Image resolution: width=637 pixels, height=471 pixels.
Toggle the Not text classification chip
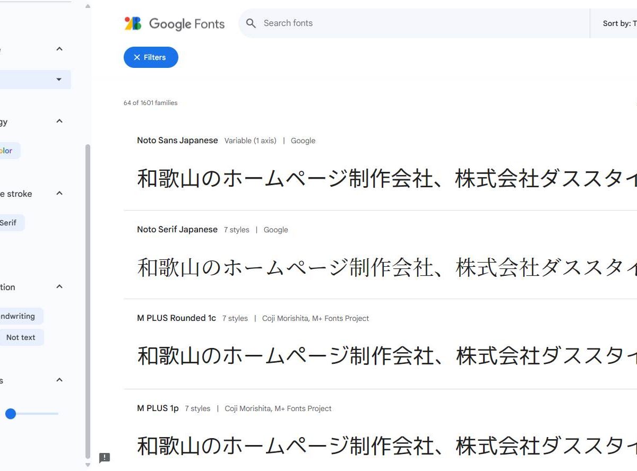[21, 337]
